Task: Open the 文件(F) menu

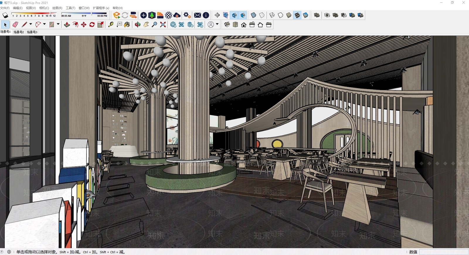Action: 5,8
